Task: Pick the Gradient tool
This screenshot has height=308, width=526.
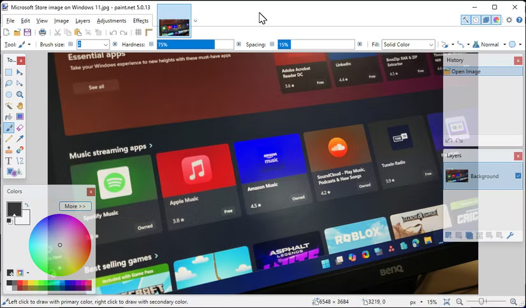Action: point(20,116)
